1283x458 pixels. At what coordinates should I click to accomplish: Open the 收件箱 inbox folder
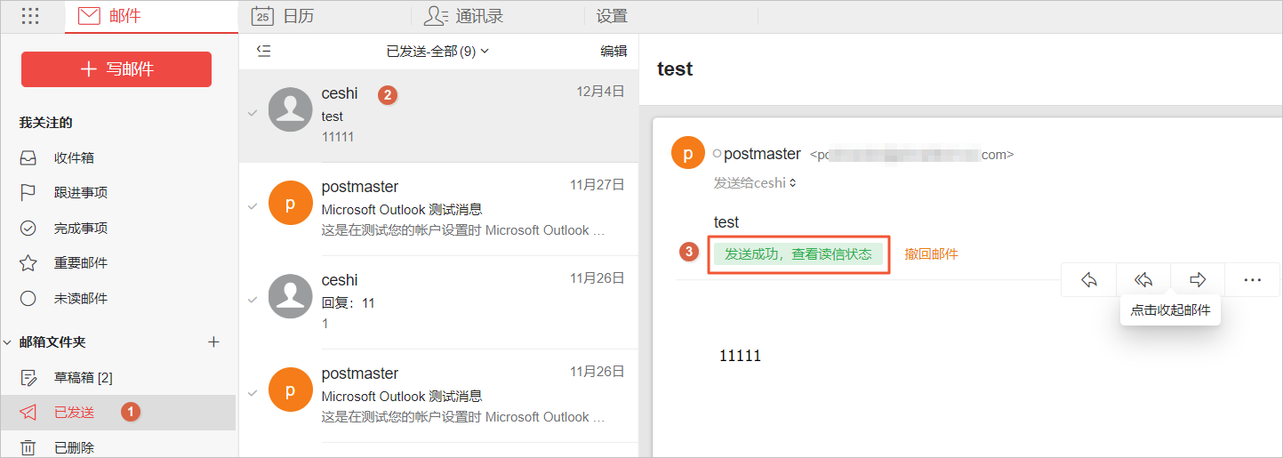pyautogui.click(x=74, y=157)
